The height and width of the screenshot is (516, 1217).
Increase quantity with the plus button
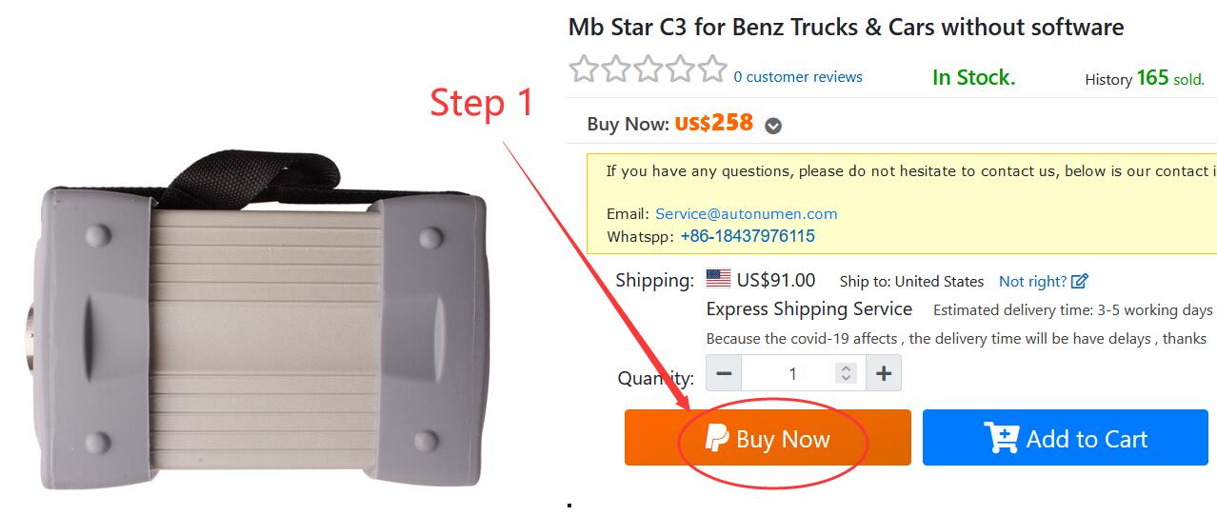(x=883, y=373)
